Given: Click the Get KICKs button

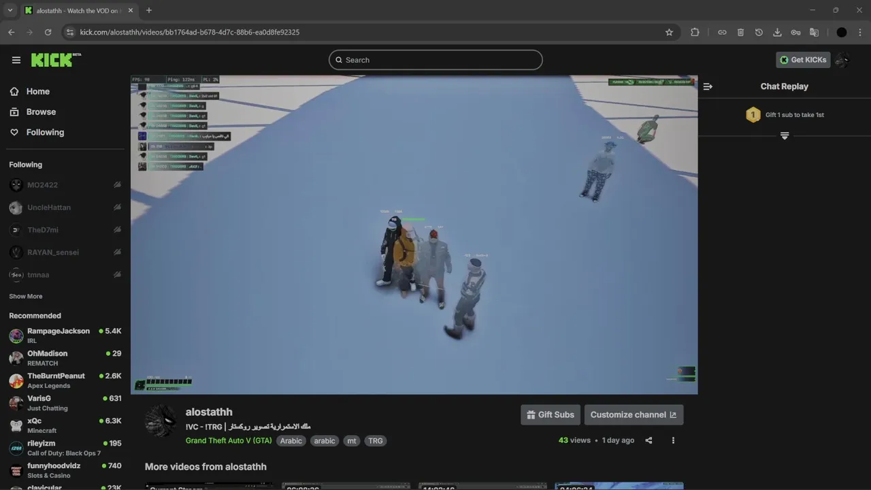Looking at the screenshot, I should point(803,60).
